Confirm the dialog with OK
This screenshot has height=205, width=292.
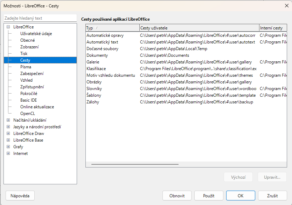point(241,196)
